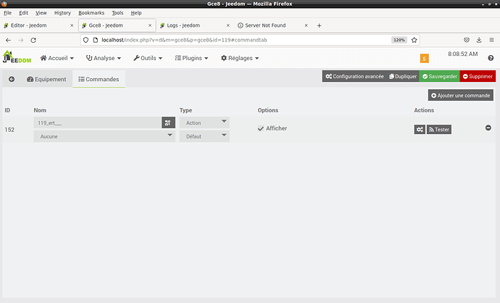Close the Editor - Jeedom tab
The width and height of the screenshot is (500, 303).
tap(72, 25)
